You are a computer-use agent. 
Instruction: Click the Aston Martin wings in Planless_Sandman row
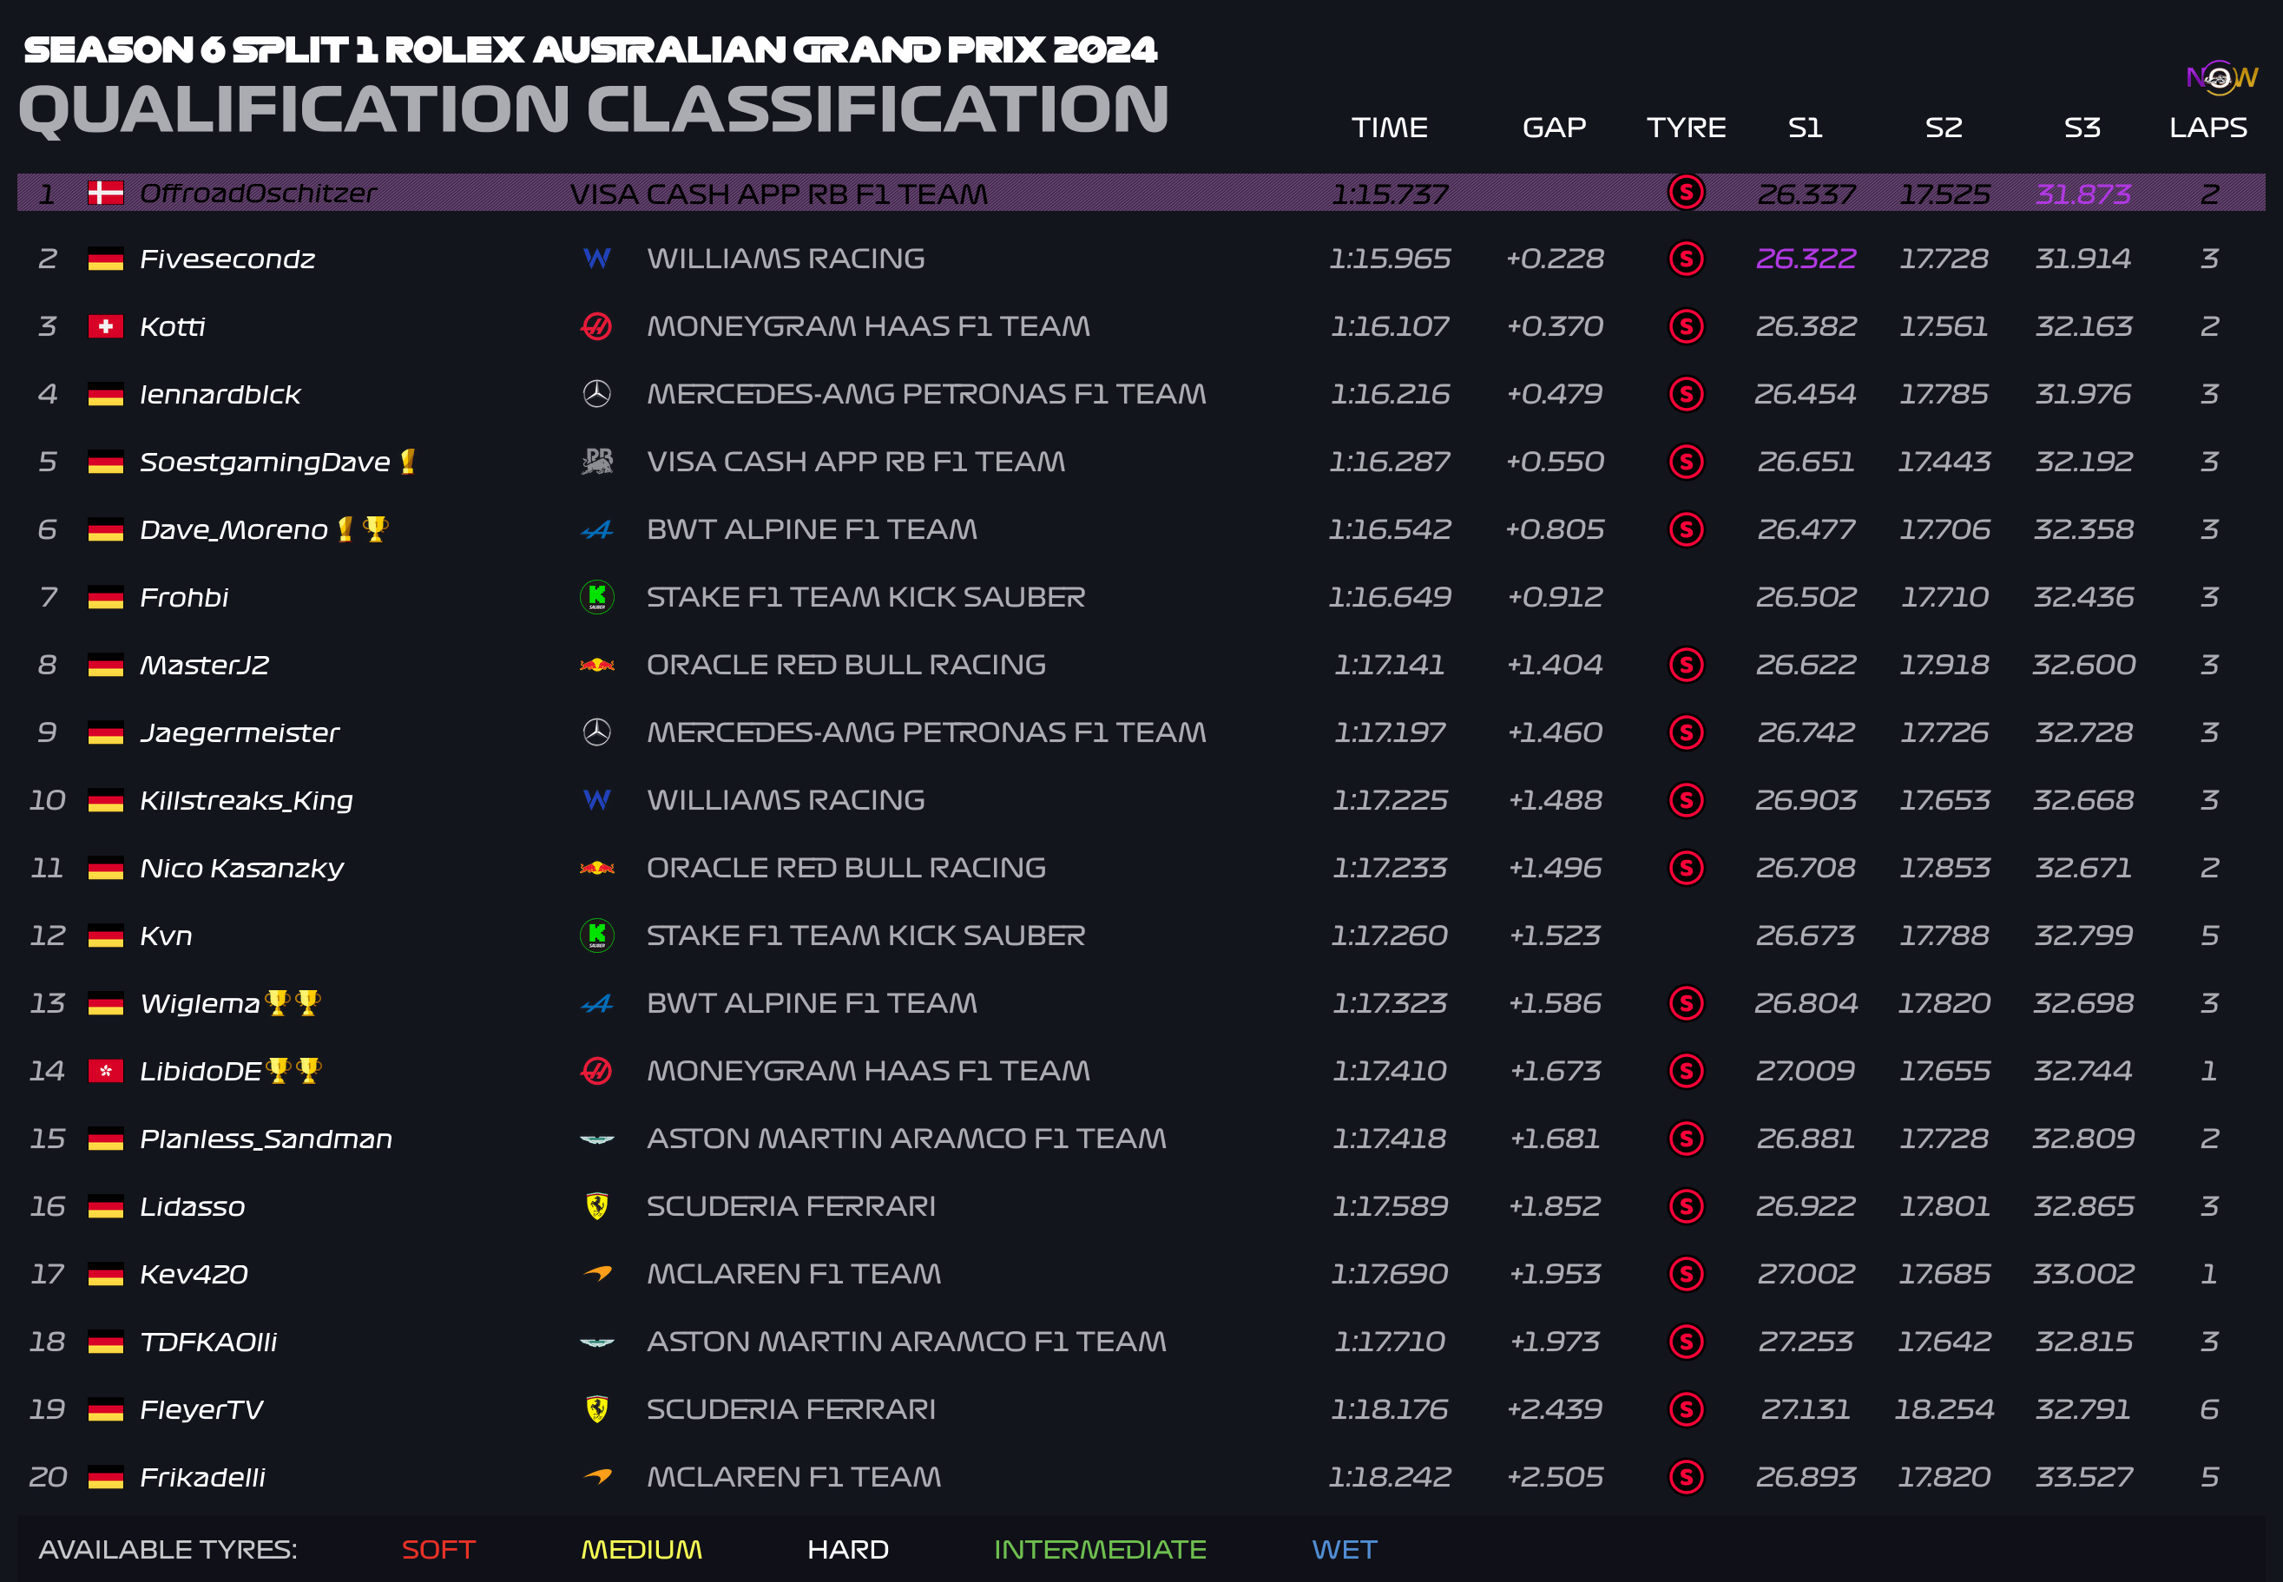pyautogui.click(x=596, y=1139)
